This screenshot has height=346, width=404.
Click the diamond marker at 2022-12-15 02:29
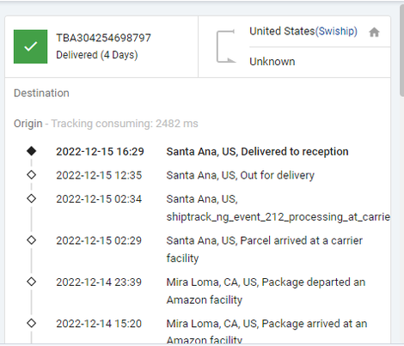(x=32, y=240)
